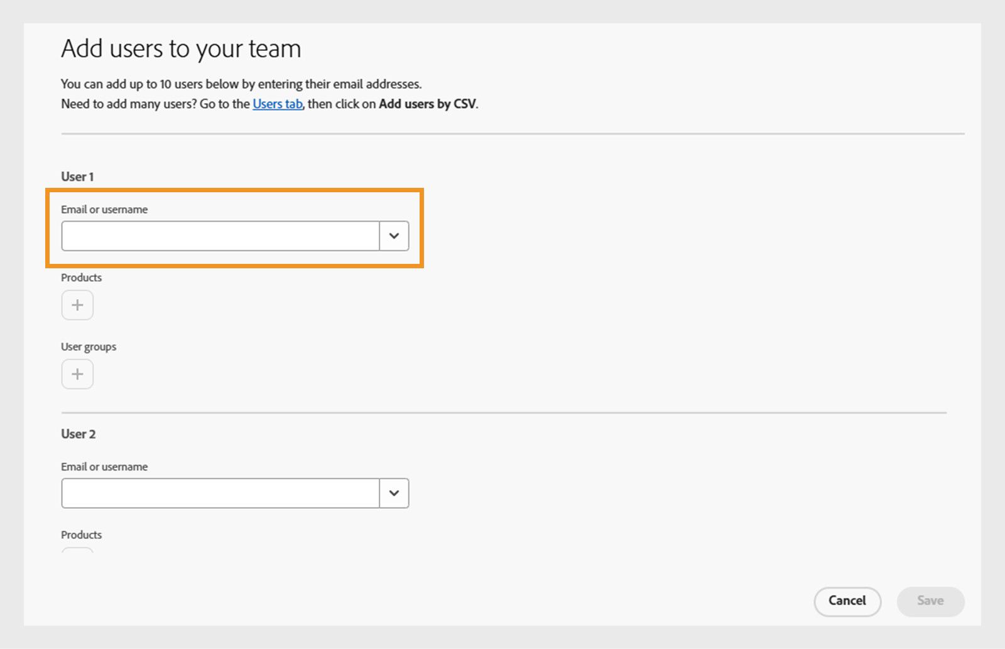Open the User 2 email dropdown arrow
The image size is (1005, 649).
394,493
